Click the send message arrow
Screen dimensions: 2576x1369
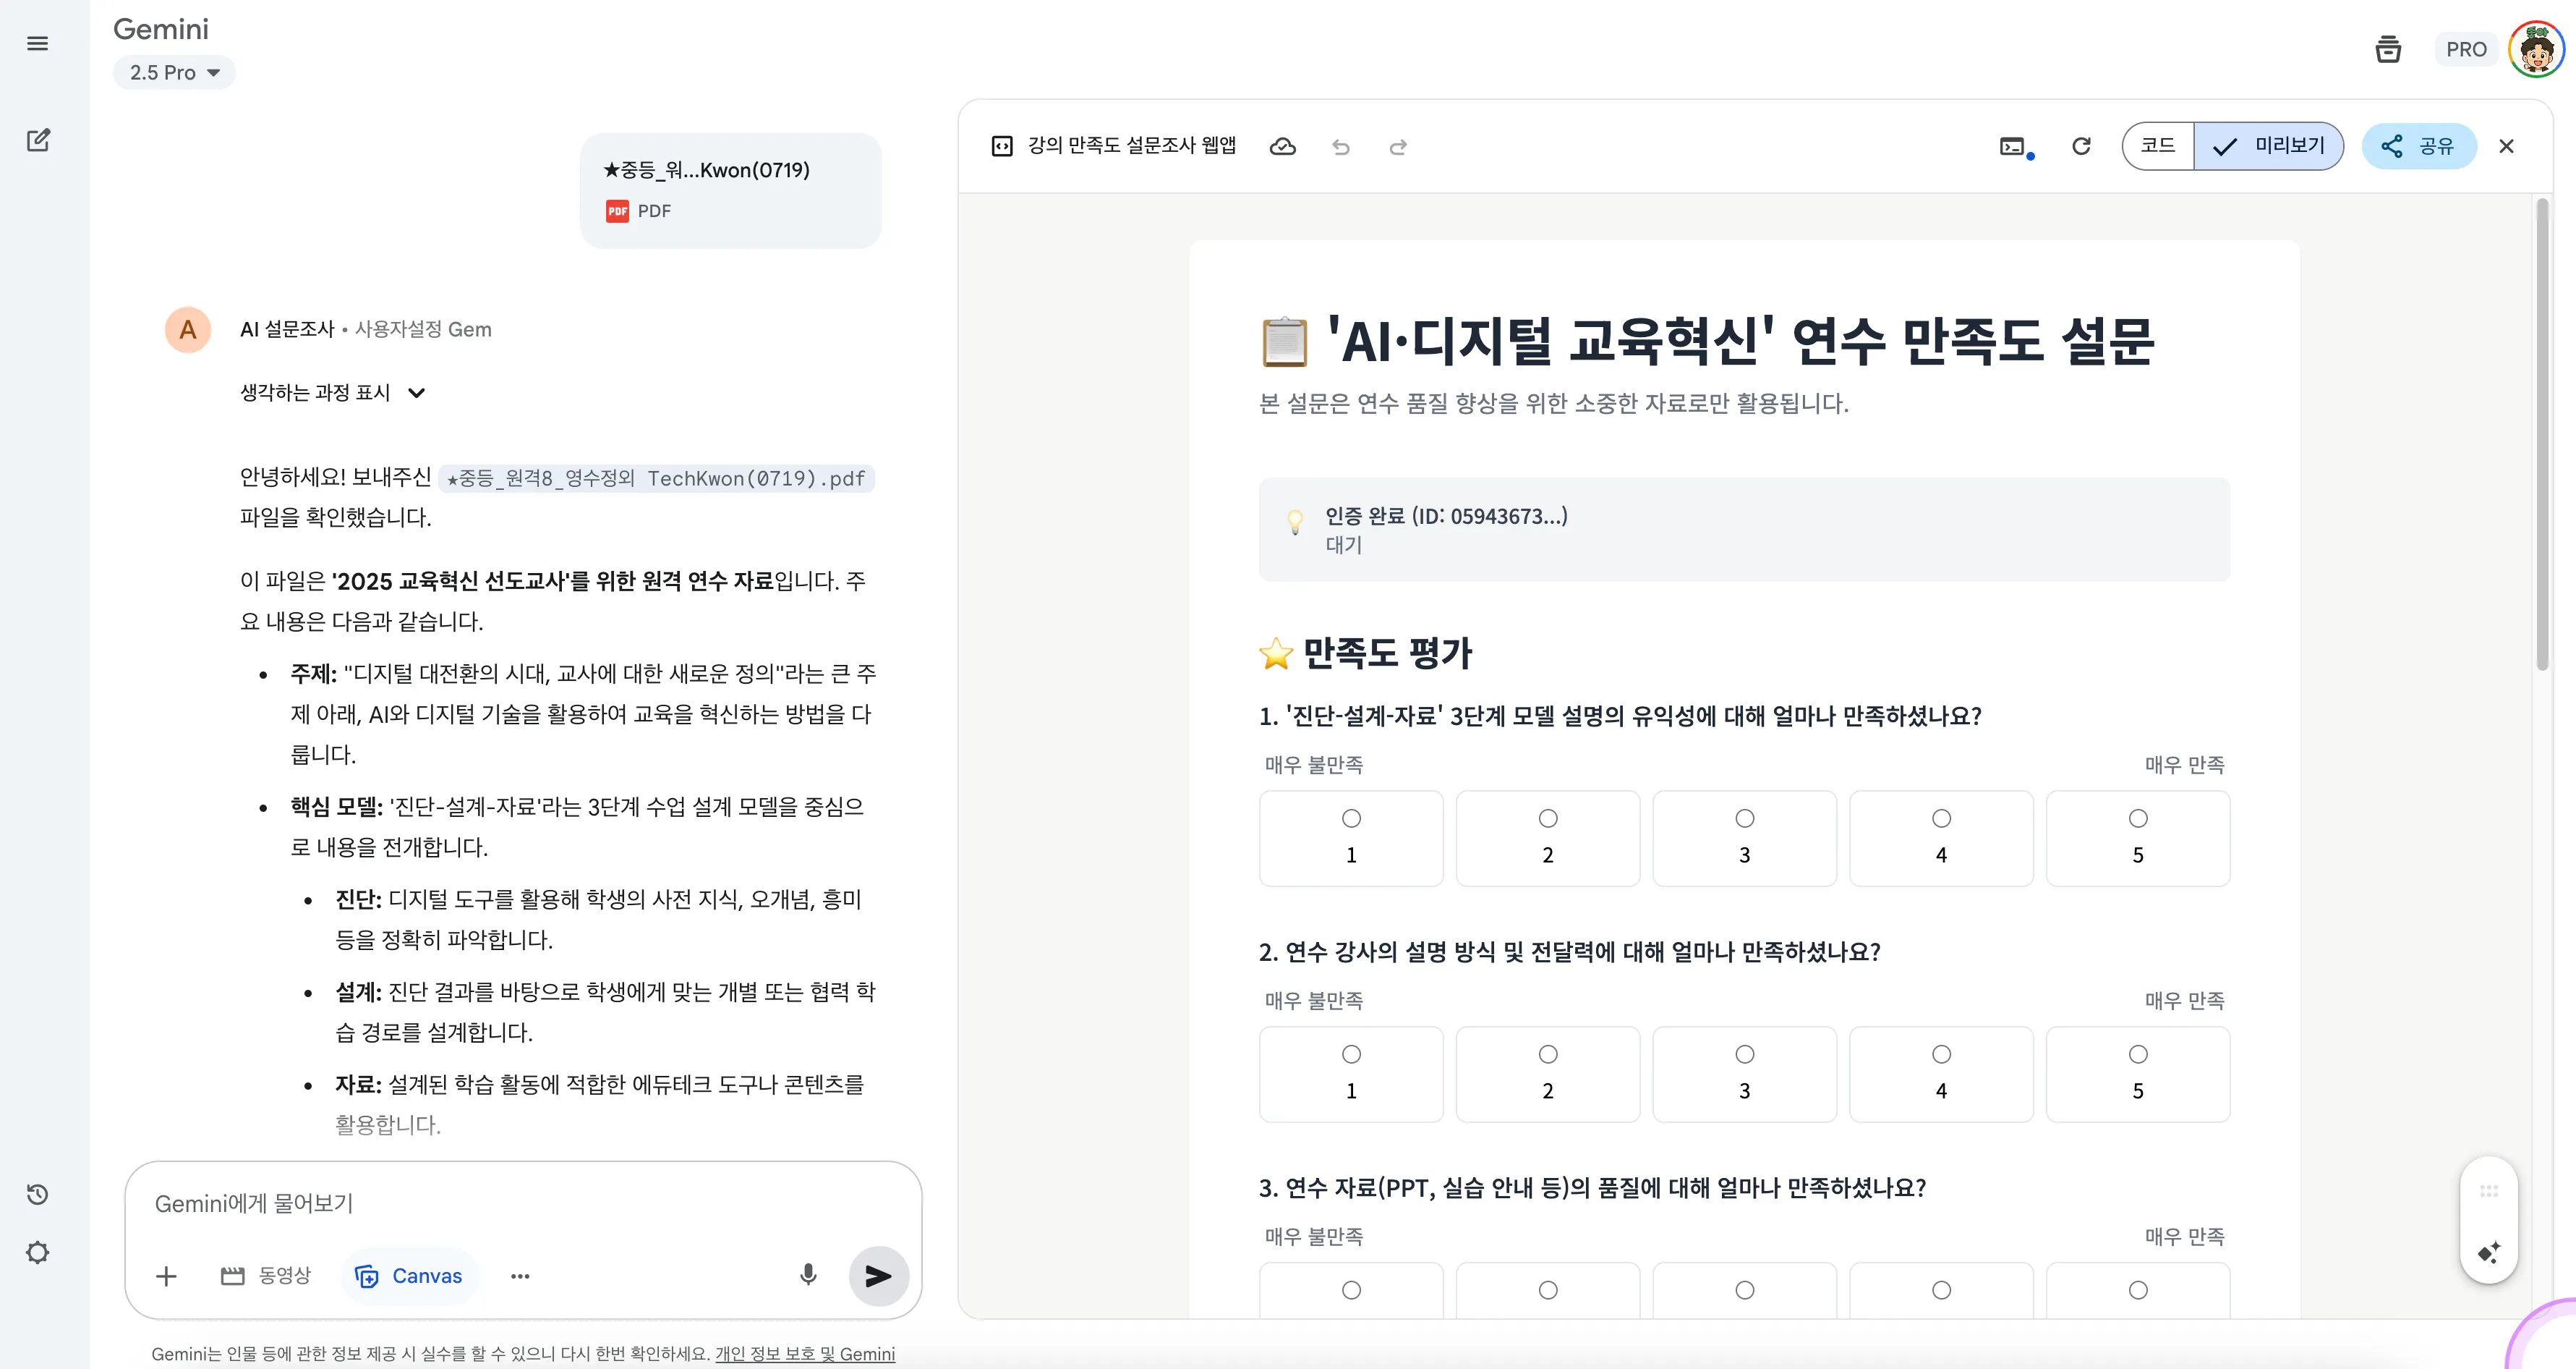pyautogui.click(x=877, y=1275)
